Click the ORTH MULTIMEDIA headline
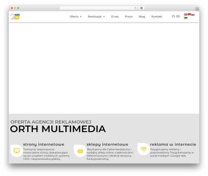 [x=58, y=129]
